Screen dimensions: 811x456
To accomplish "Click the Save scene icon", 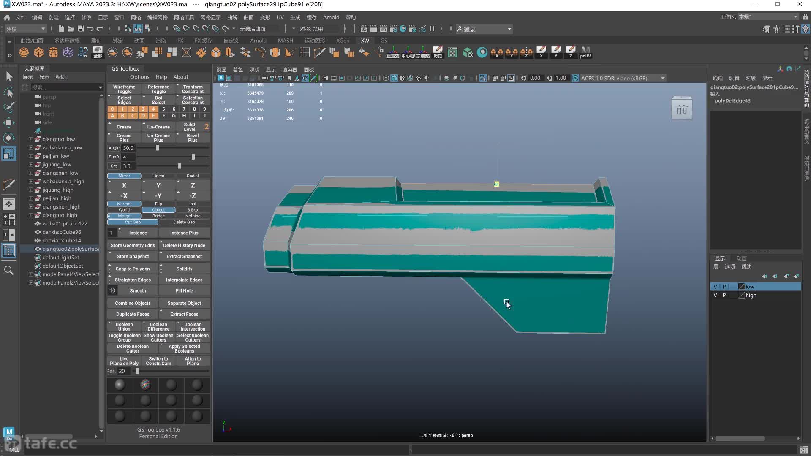I will point(80,29).
